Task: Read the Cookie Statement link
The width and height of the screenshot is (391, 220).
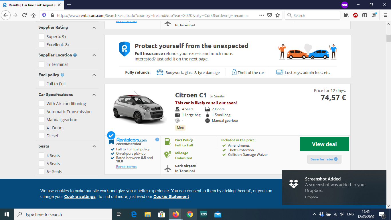Action: 171,197
